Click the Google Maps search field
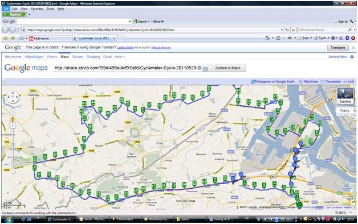This screenshot has height=224, width=358. tap(128, 68)
